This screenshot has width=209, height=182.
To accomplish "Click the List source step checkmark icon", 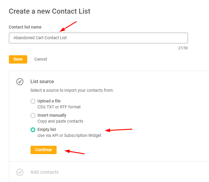I will click(x=20, y=82).
